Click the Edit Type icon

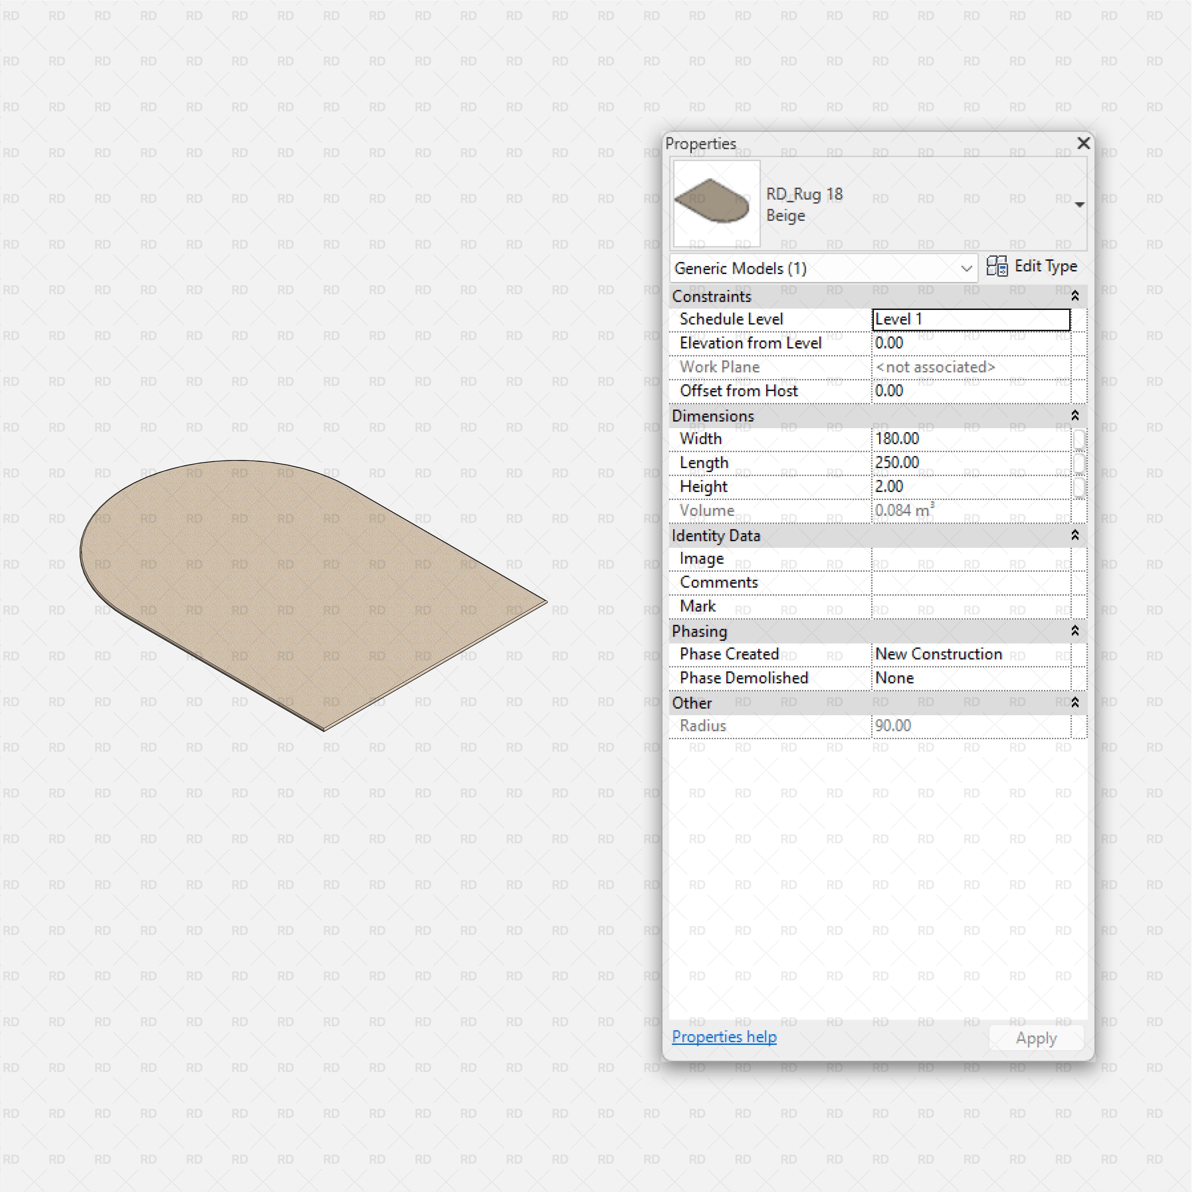(998, 267)
